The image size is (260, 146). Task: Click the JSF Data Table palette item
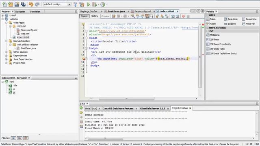click(216, 49)
